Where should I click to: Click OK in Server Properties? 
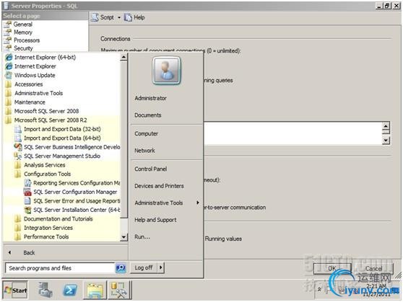pyautogui.click(x=332, y=269)
